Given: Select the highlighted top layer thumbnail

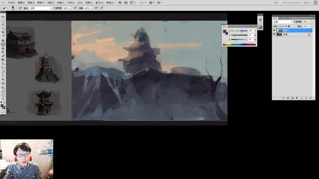Looking at the screenshot, I should (279, 30).
